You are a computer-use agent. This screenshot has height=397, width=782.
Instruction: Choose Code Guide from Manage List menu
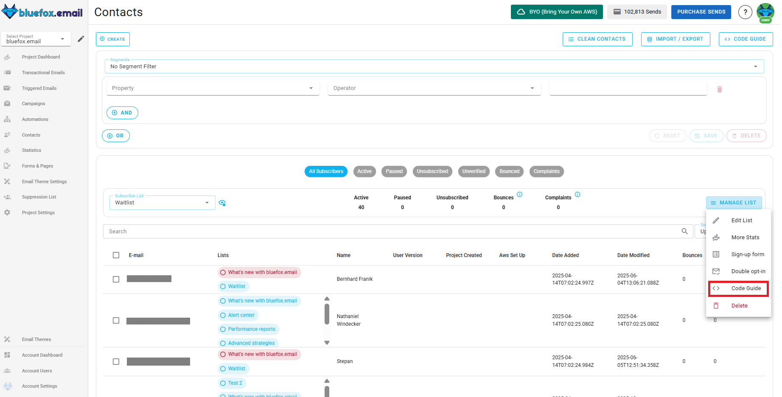tap(738, 288)
